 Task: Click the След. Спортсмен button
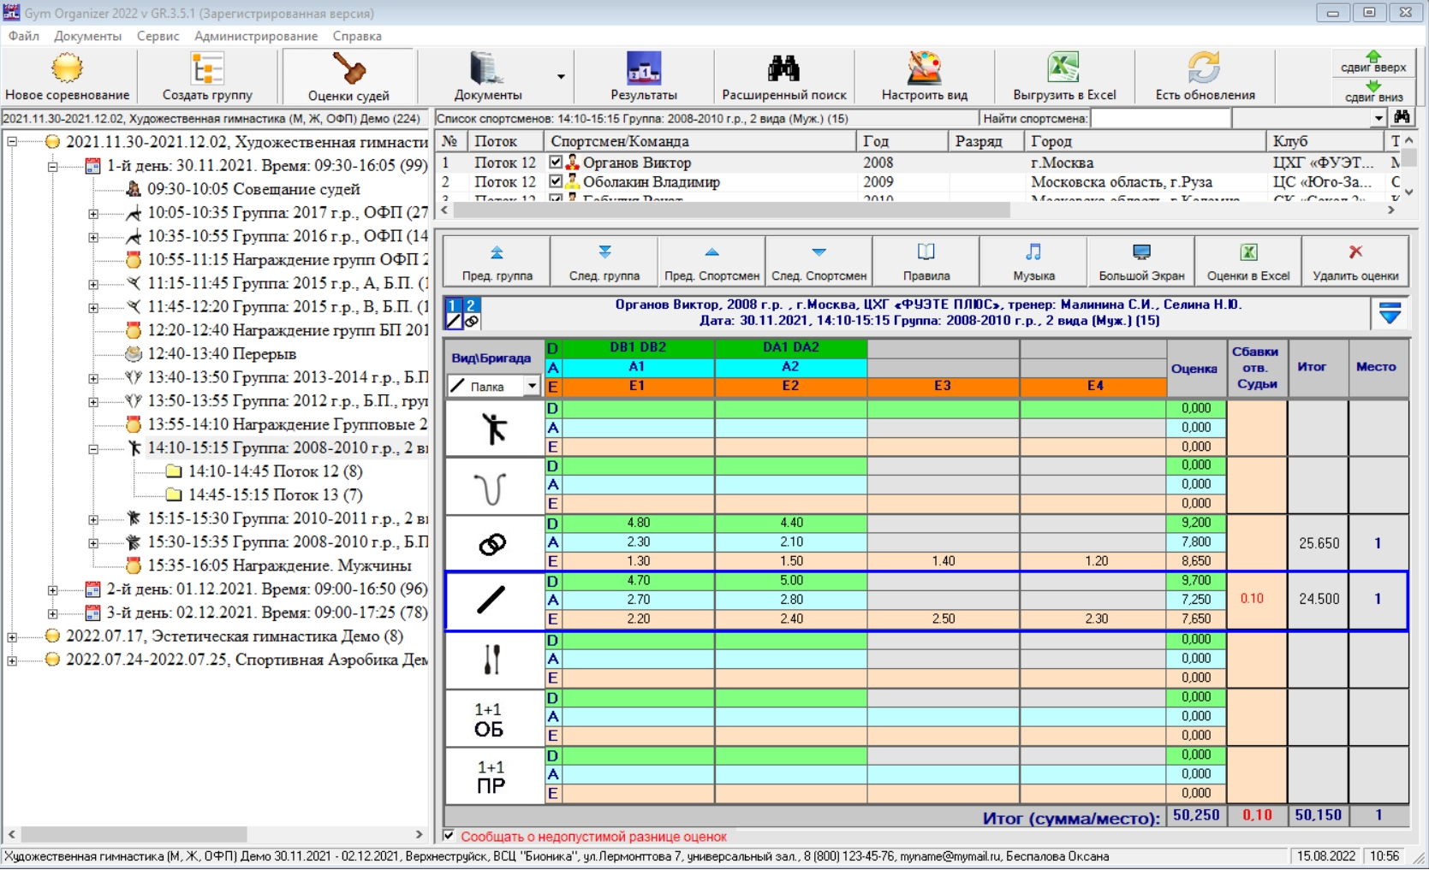819,261
